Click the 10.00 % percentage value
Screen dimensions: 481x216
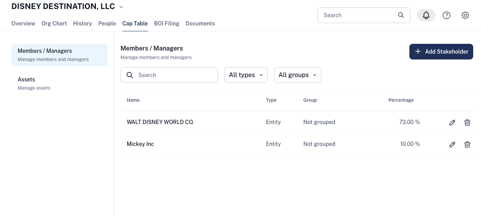pos(410,144)
